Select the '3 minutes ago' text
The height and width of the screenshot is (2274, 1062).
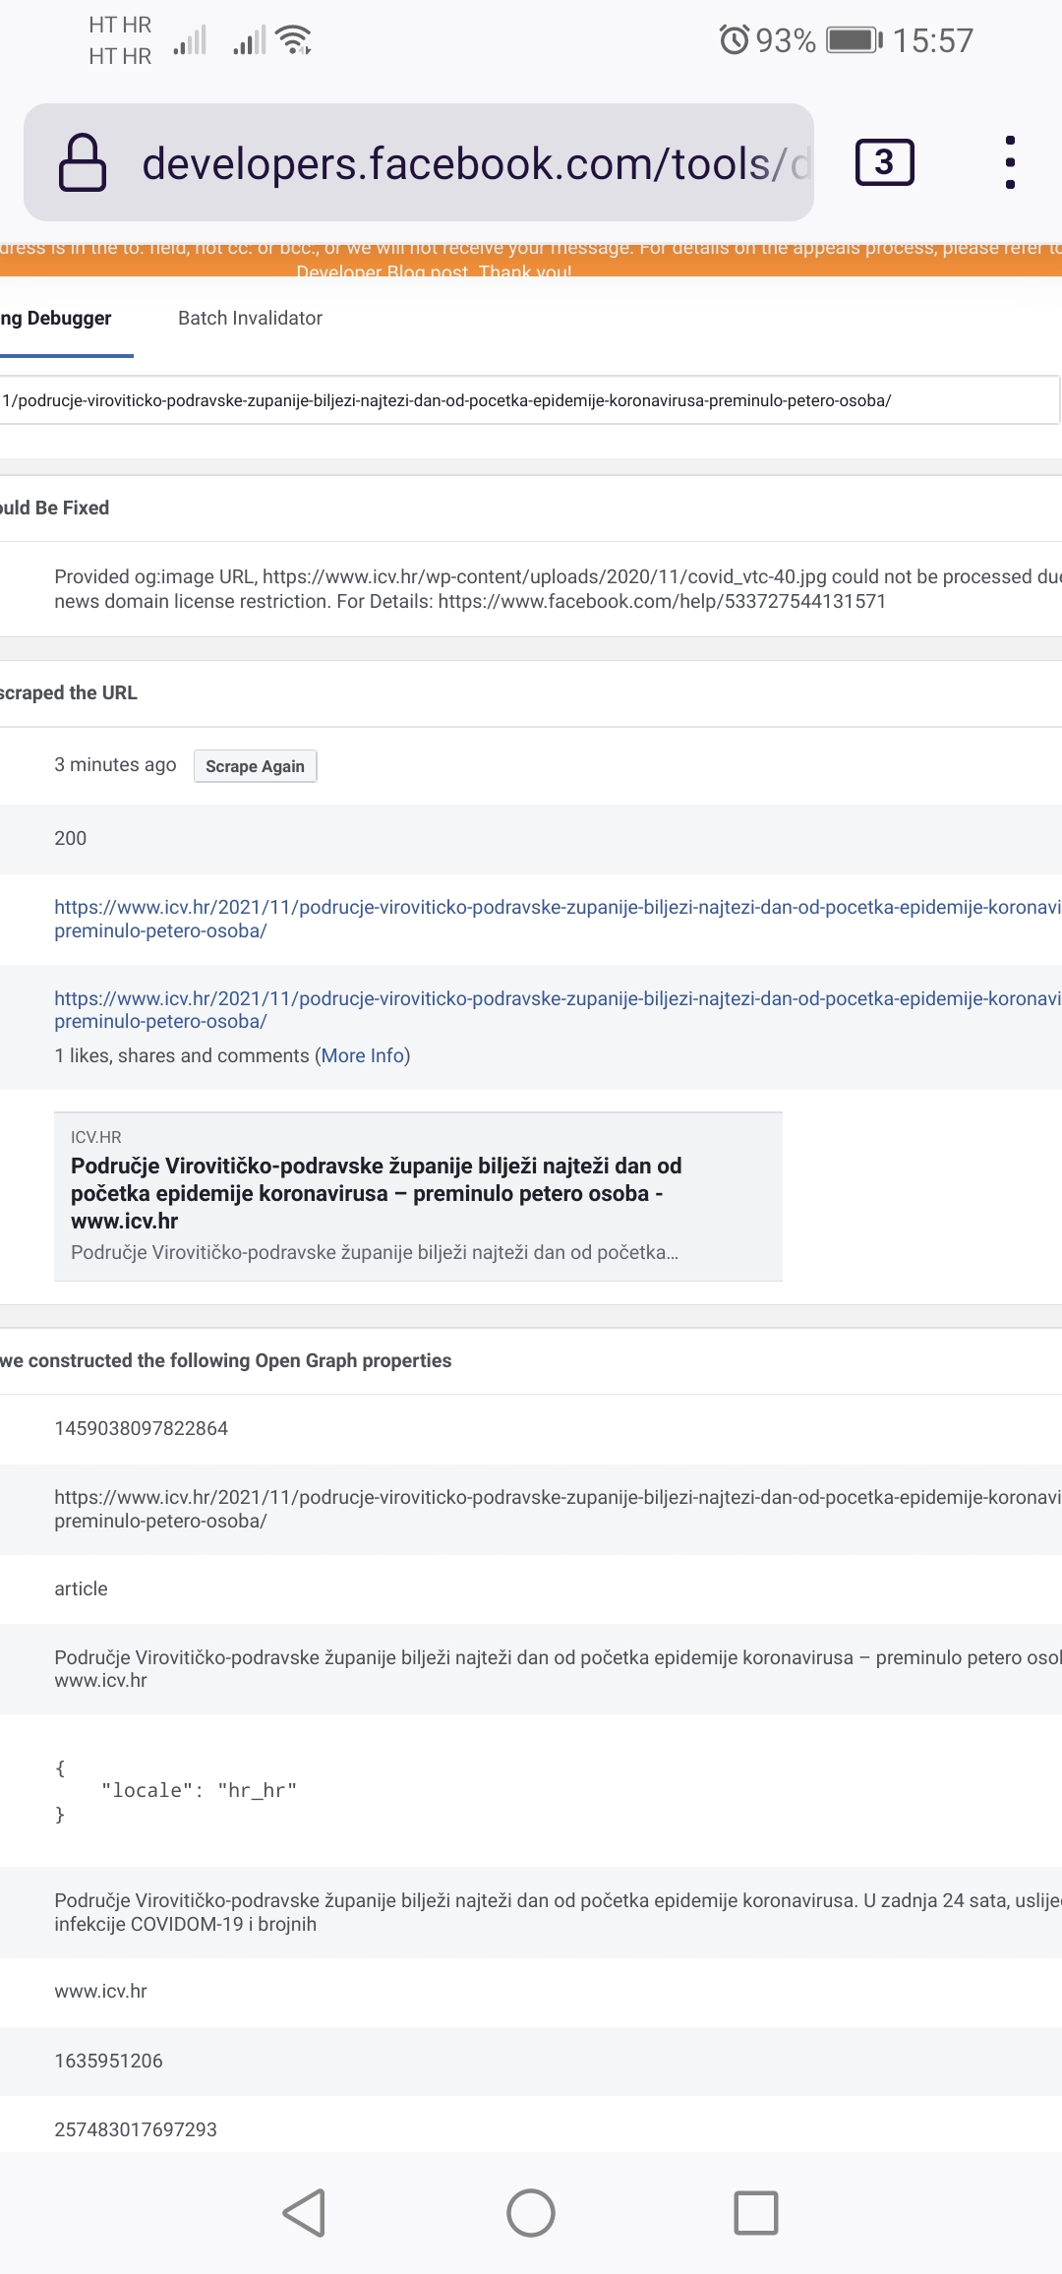pos(115,765)
